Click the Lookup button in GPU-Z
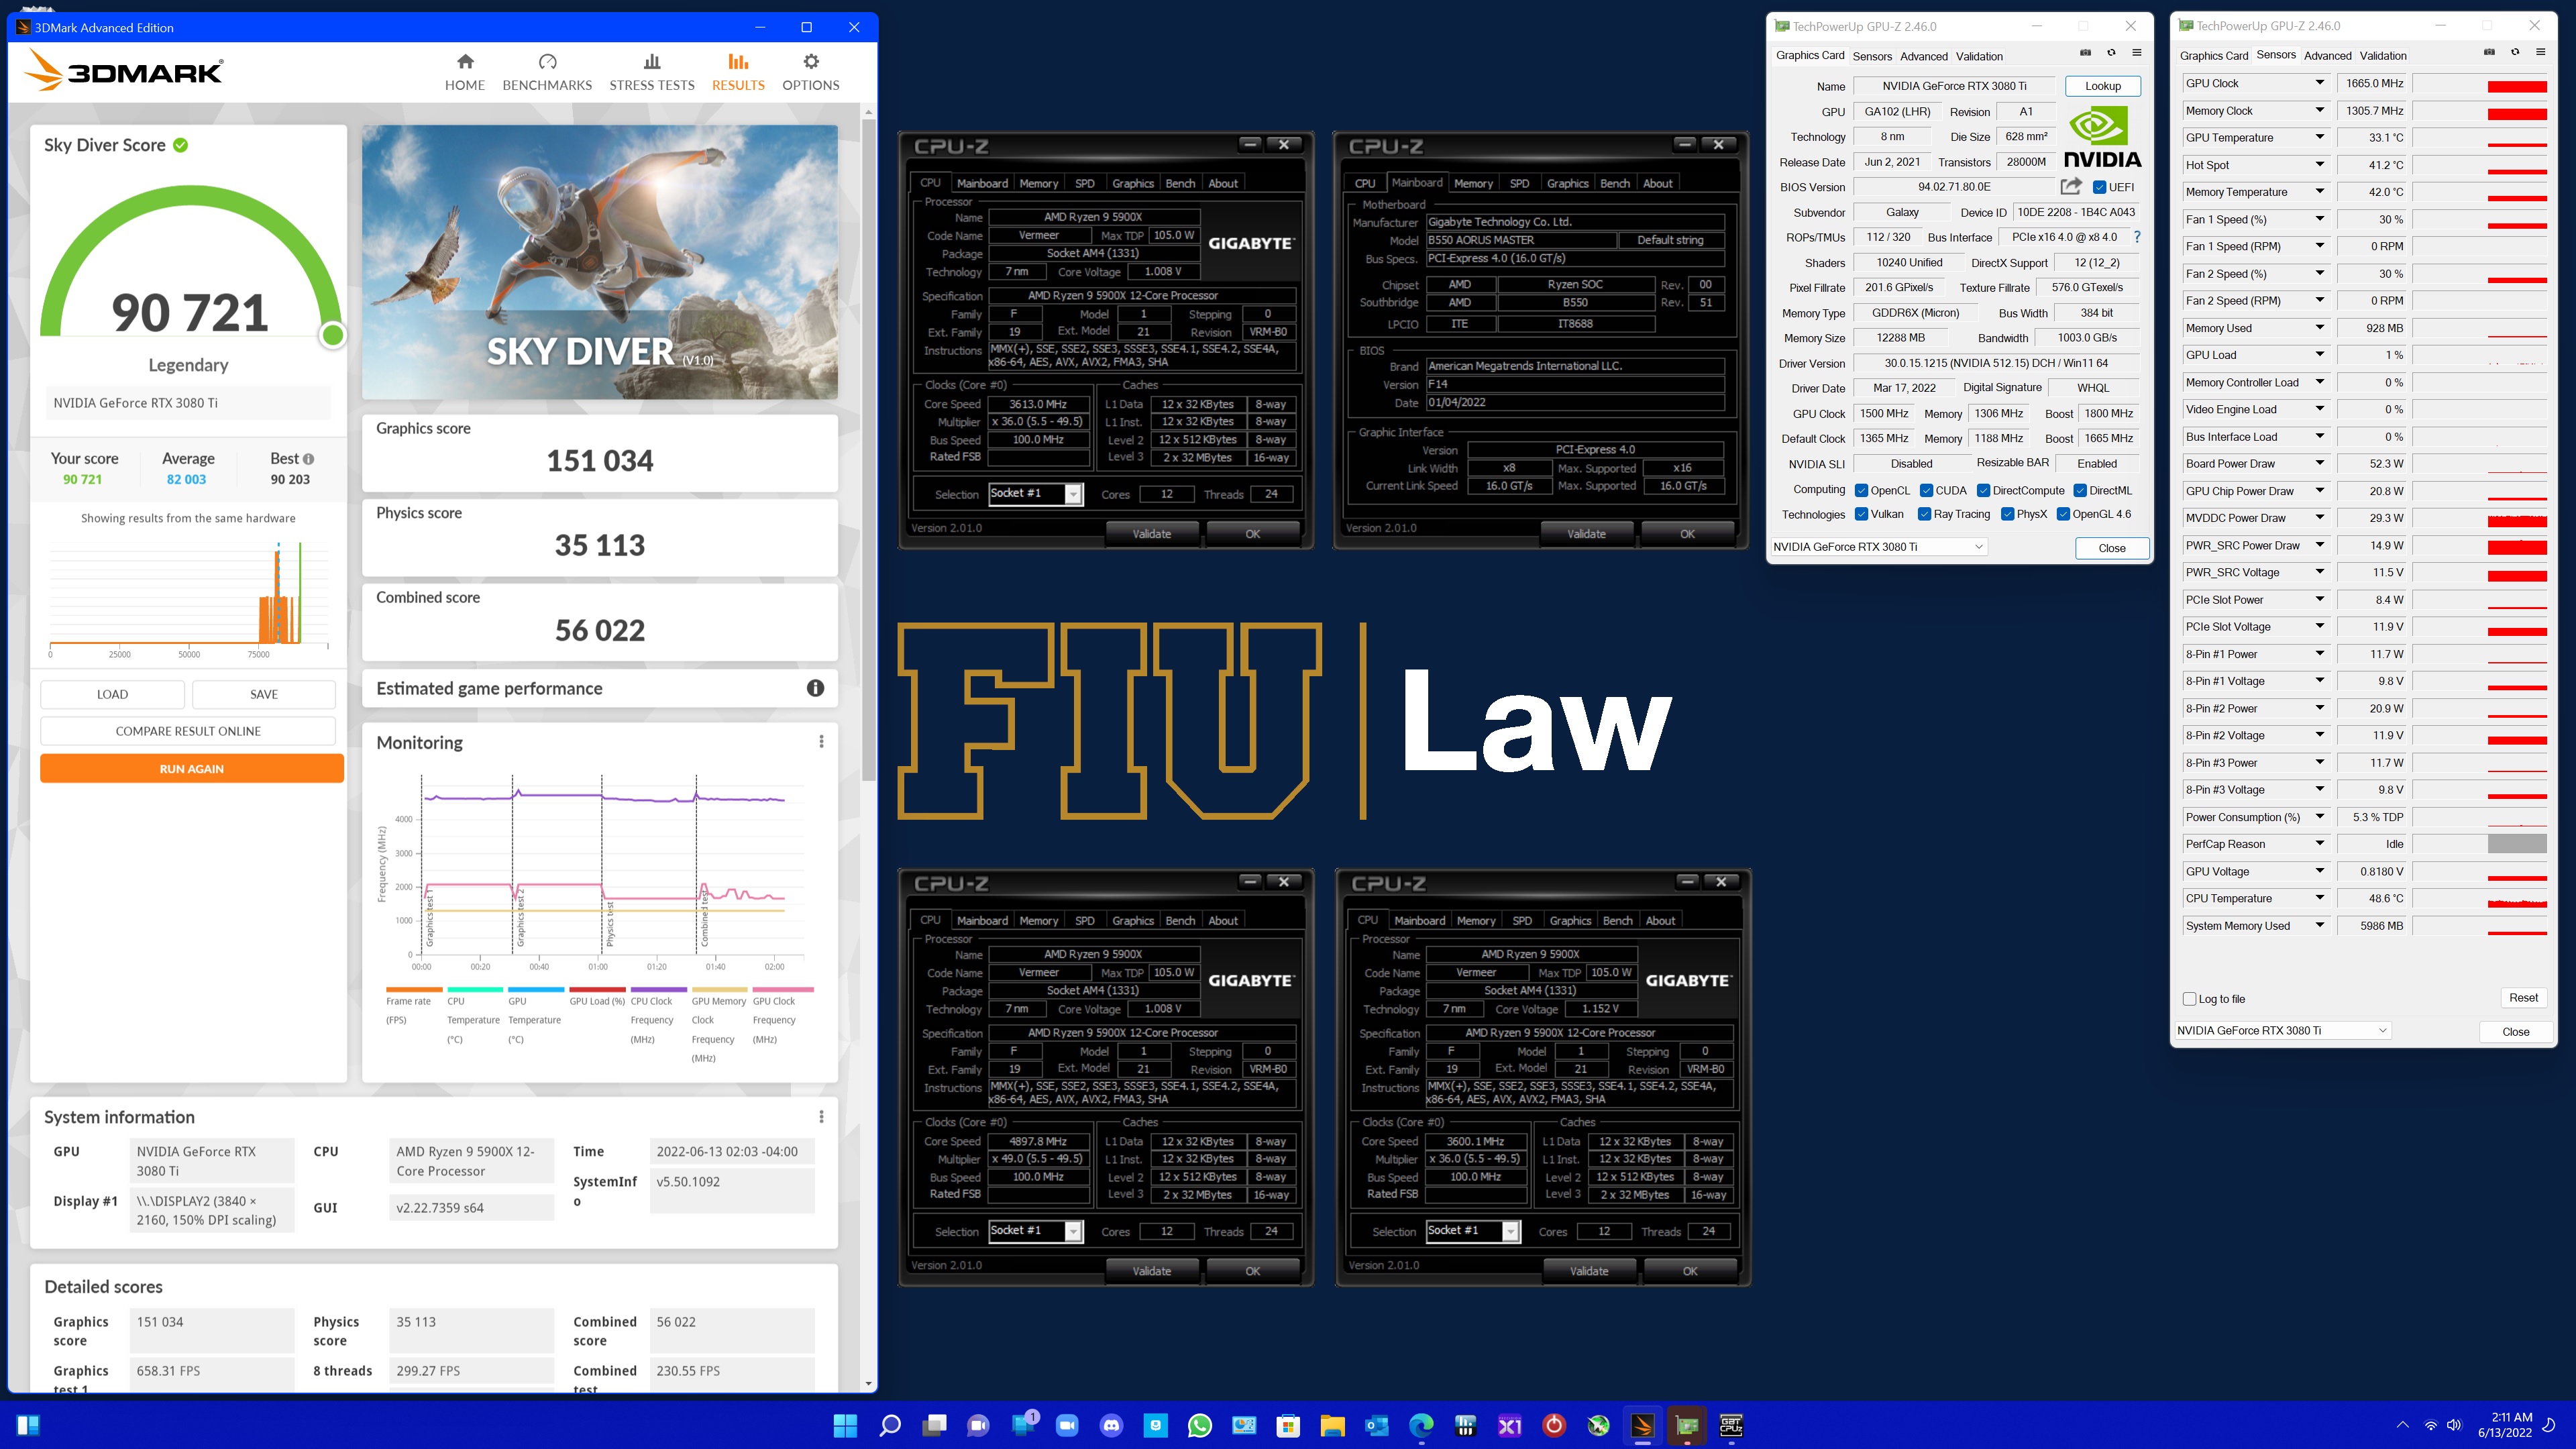 click(x=2102, y=86)
